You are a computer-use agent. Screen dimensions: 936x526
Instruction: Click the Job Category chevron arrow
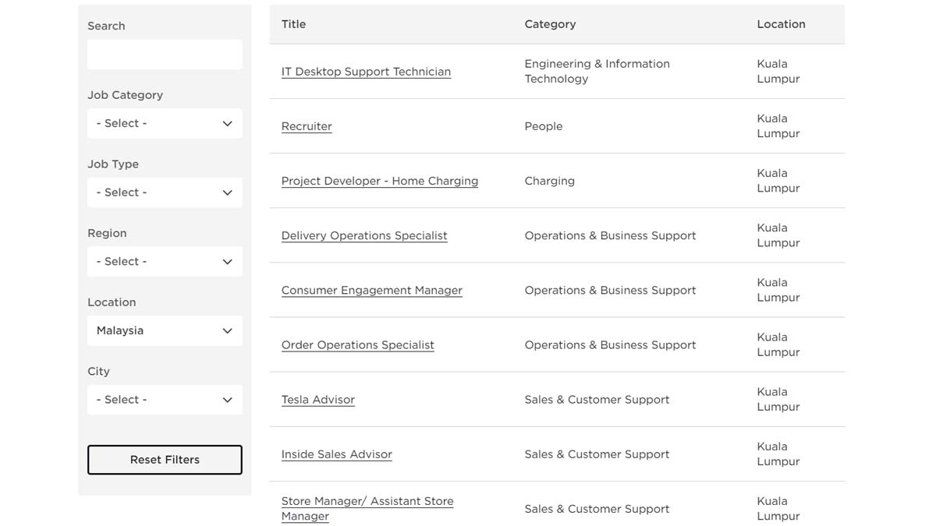coord(227,123)
